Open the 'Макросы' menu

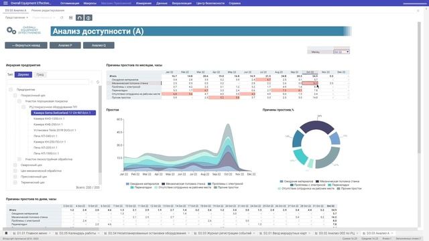click(90, 3)
